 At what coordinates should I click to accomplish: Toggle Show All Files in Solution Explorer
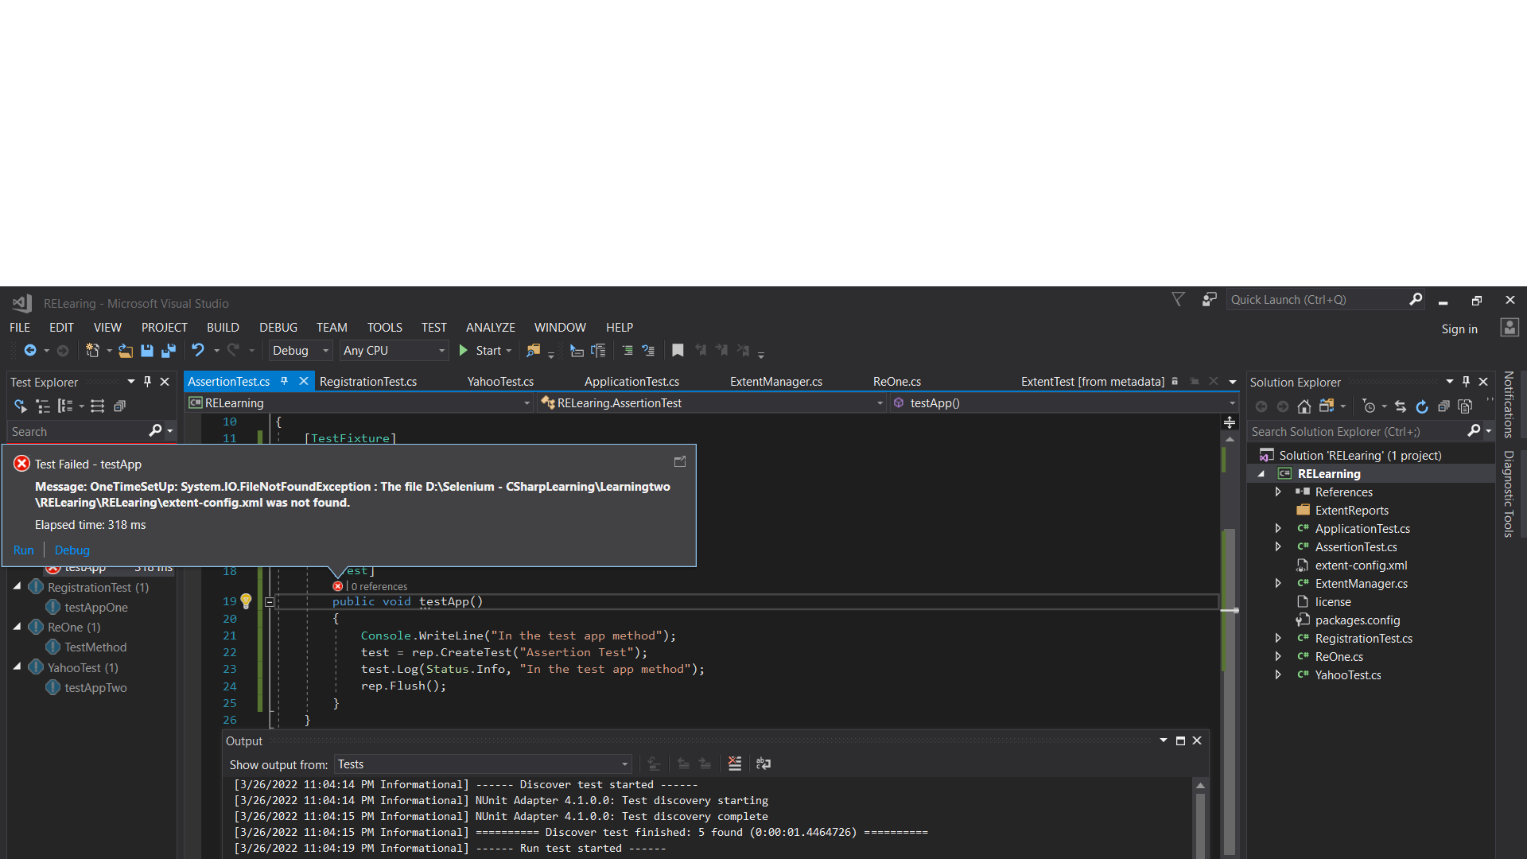pyautogui.click(x=1465, y=406)
